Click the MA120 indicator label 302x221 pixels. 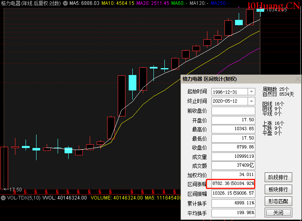[199, 3]
